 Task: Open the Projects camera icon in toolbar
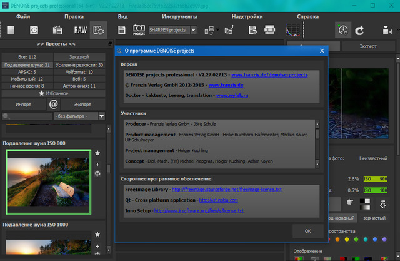(139, 29)
